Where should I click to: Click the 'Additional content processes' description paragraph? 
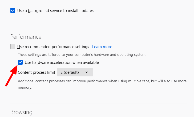(x=102, y=84)
